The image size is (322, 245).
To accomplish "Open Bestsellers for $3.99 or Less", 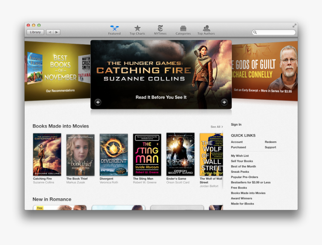I will pyautogui.click(x=251, y=183).
